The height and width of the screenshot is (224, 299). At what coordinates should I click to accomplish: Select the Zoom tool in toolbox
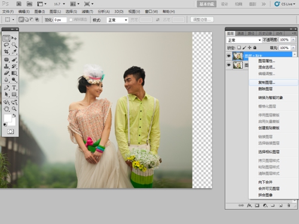pos(14,109)
